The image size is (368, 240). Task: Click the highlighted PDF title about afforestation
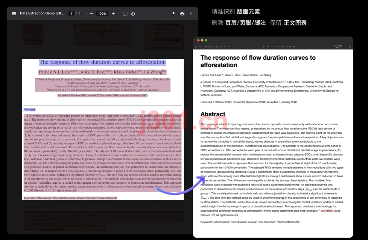pyautogui.click(x=102, y=62)
